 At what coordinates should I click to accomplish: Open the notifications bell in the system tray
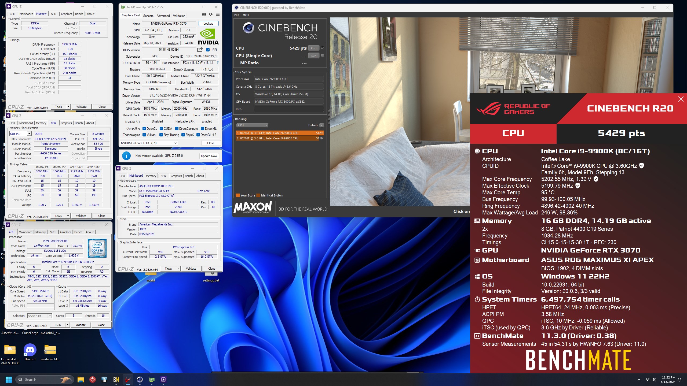click(679, 380)
